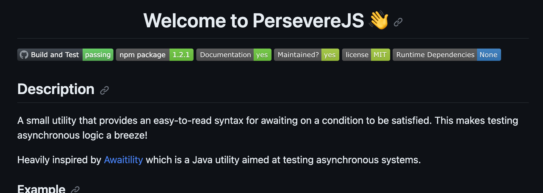Click the link icon beside the Example heading
This screenshot has width=543, height=193.
tap(75, 190)
